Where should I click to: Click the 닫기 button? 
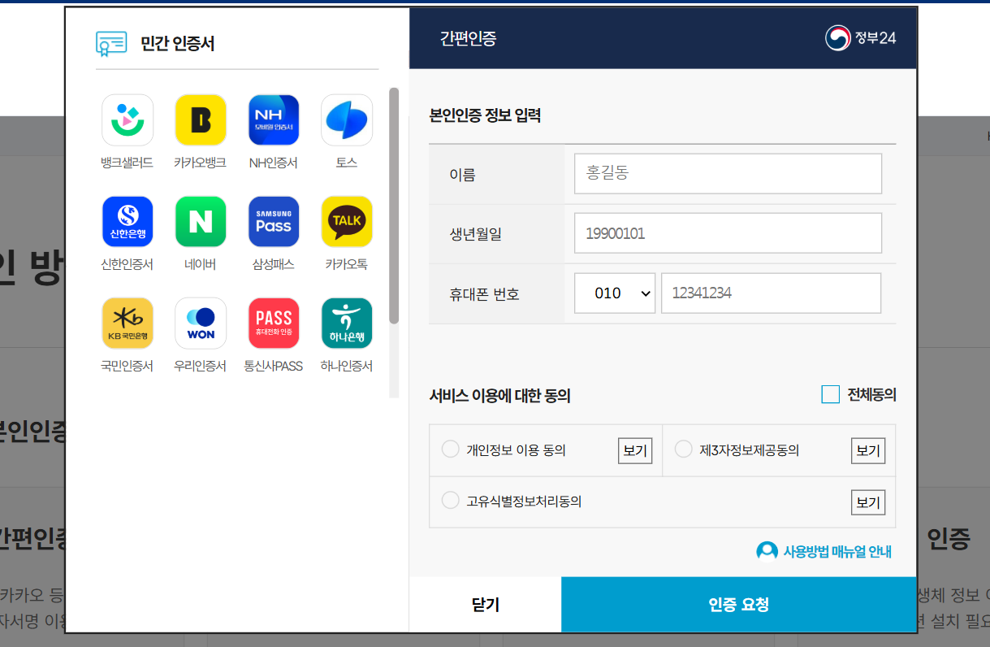tap(486, 605)
